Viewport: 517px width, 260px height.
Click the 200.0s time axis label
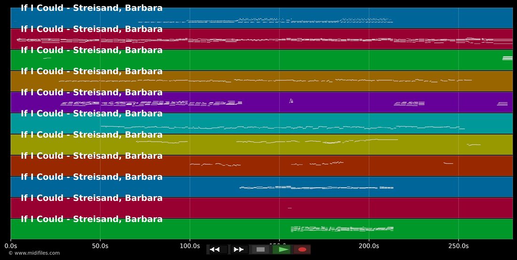[369, 246]
